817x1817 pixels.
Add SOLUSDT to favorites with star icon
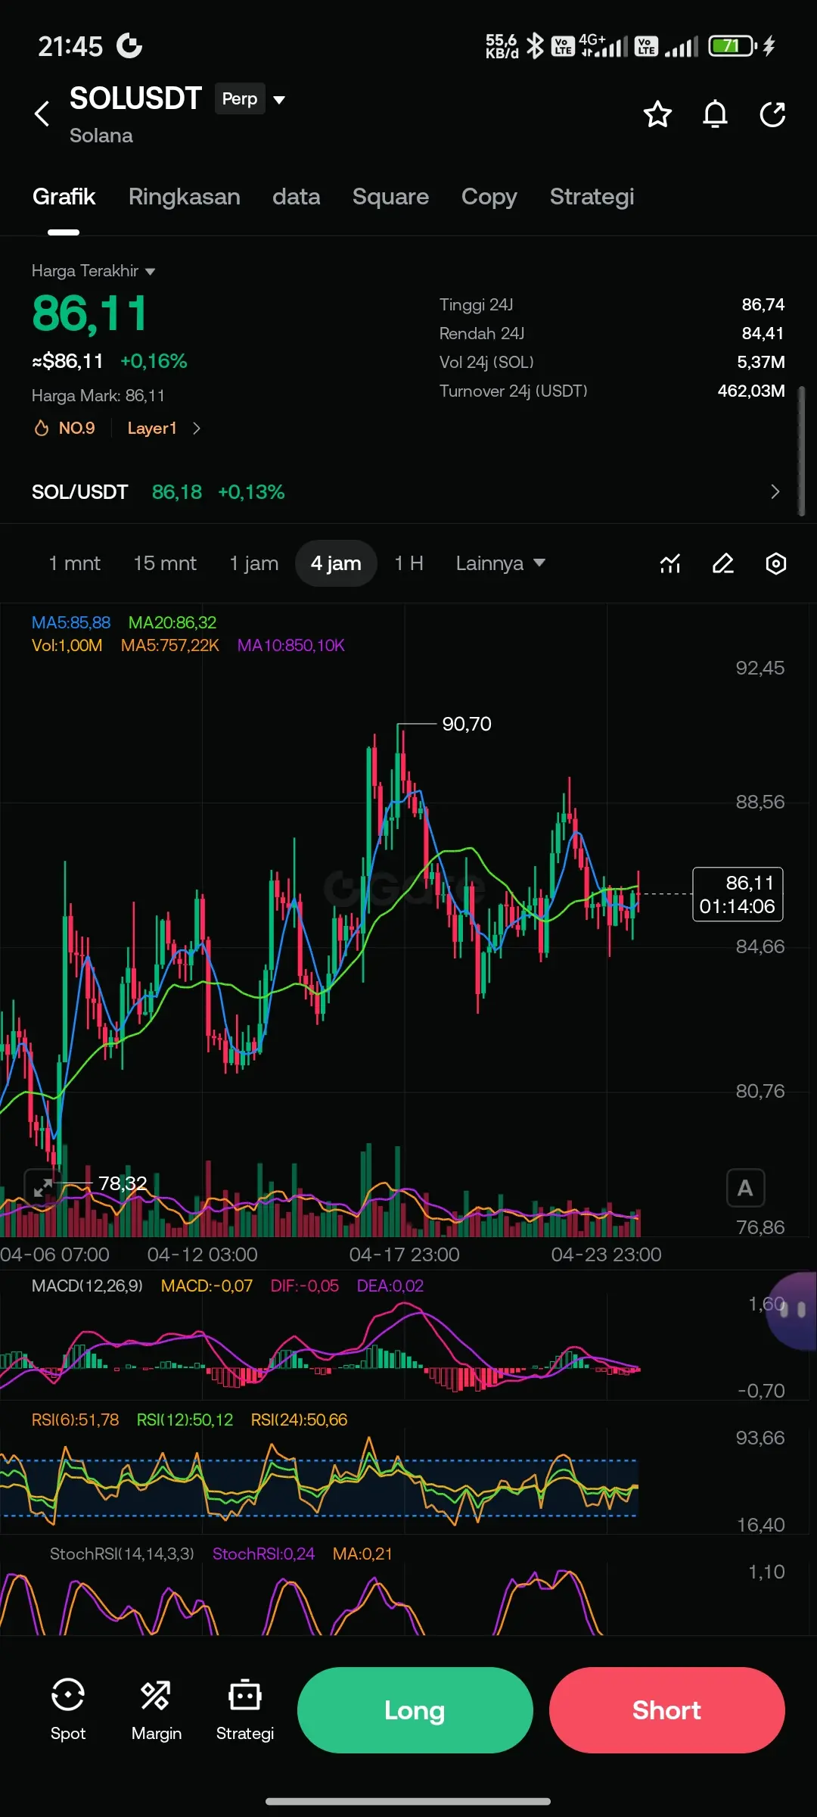(x=657, y=114)
